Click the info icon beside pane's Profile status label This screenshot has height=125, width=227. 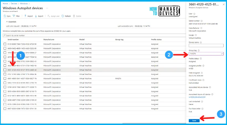click(201, 58)
